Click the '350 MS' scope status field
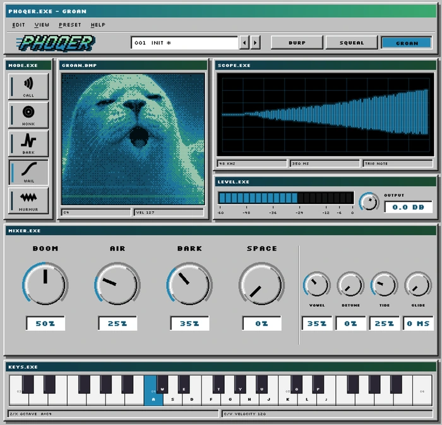The height and width of the screenshot is (425, 442). (325, 164)
